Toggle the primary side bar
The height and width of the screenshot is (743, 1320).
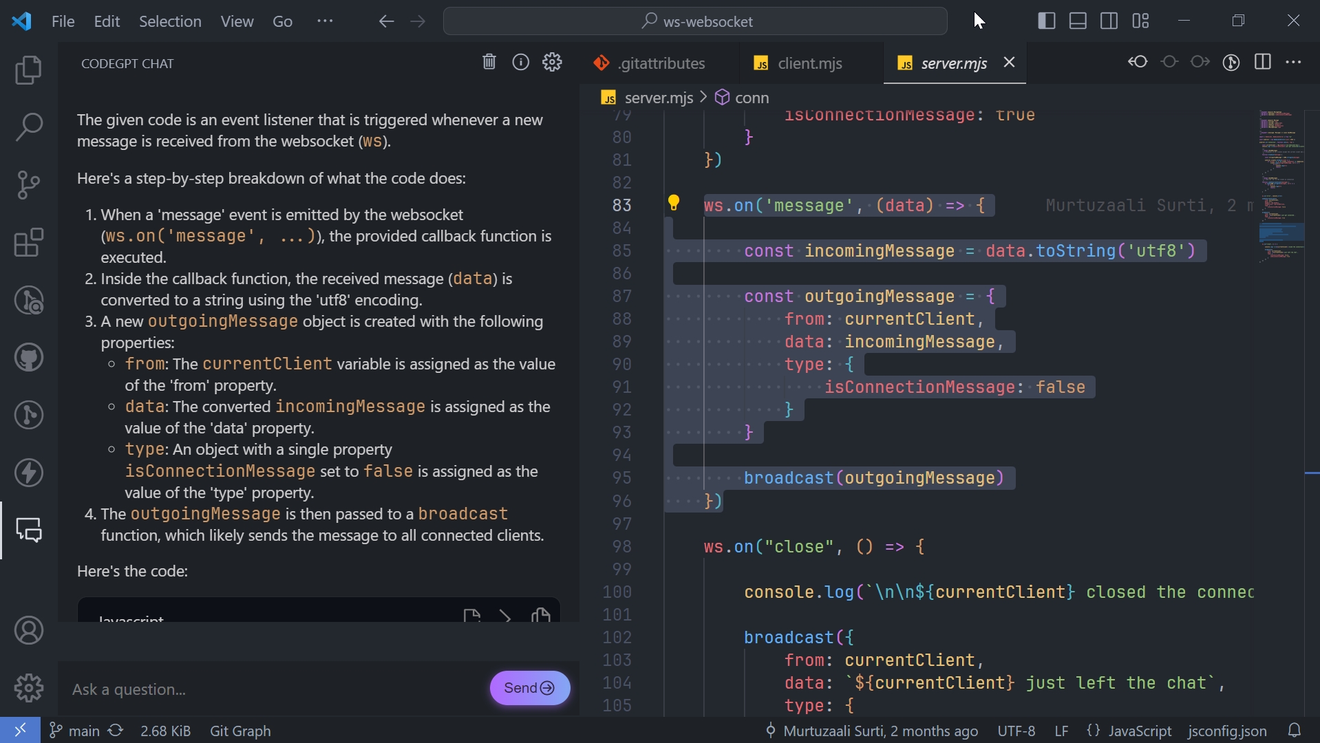1047,21
